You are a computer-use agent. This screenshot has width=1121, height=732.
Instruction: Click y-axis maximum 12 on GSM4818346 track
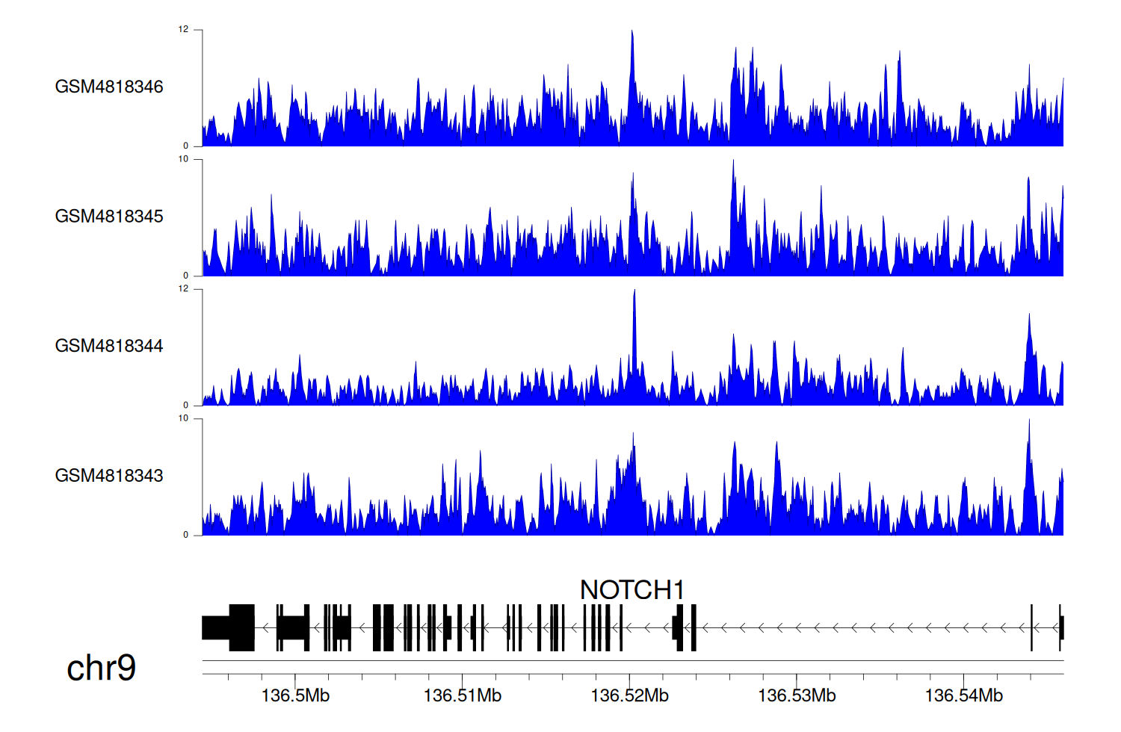click(183, 30)
